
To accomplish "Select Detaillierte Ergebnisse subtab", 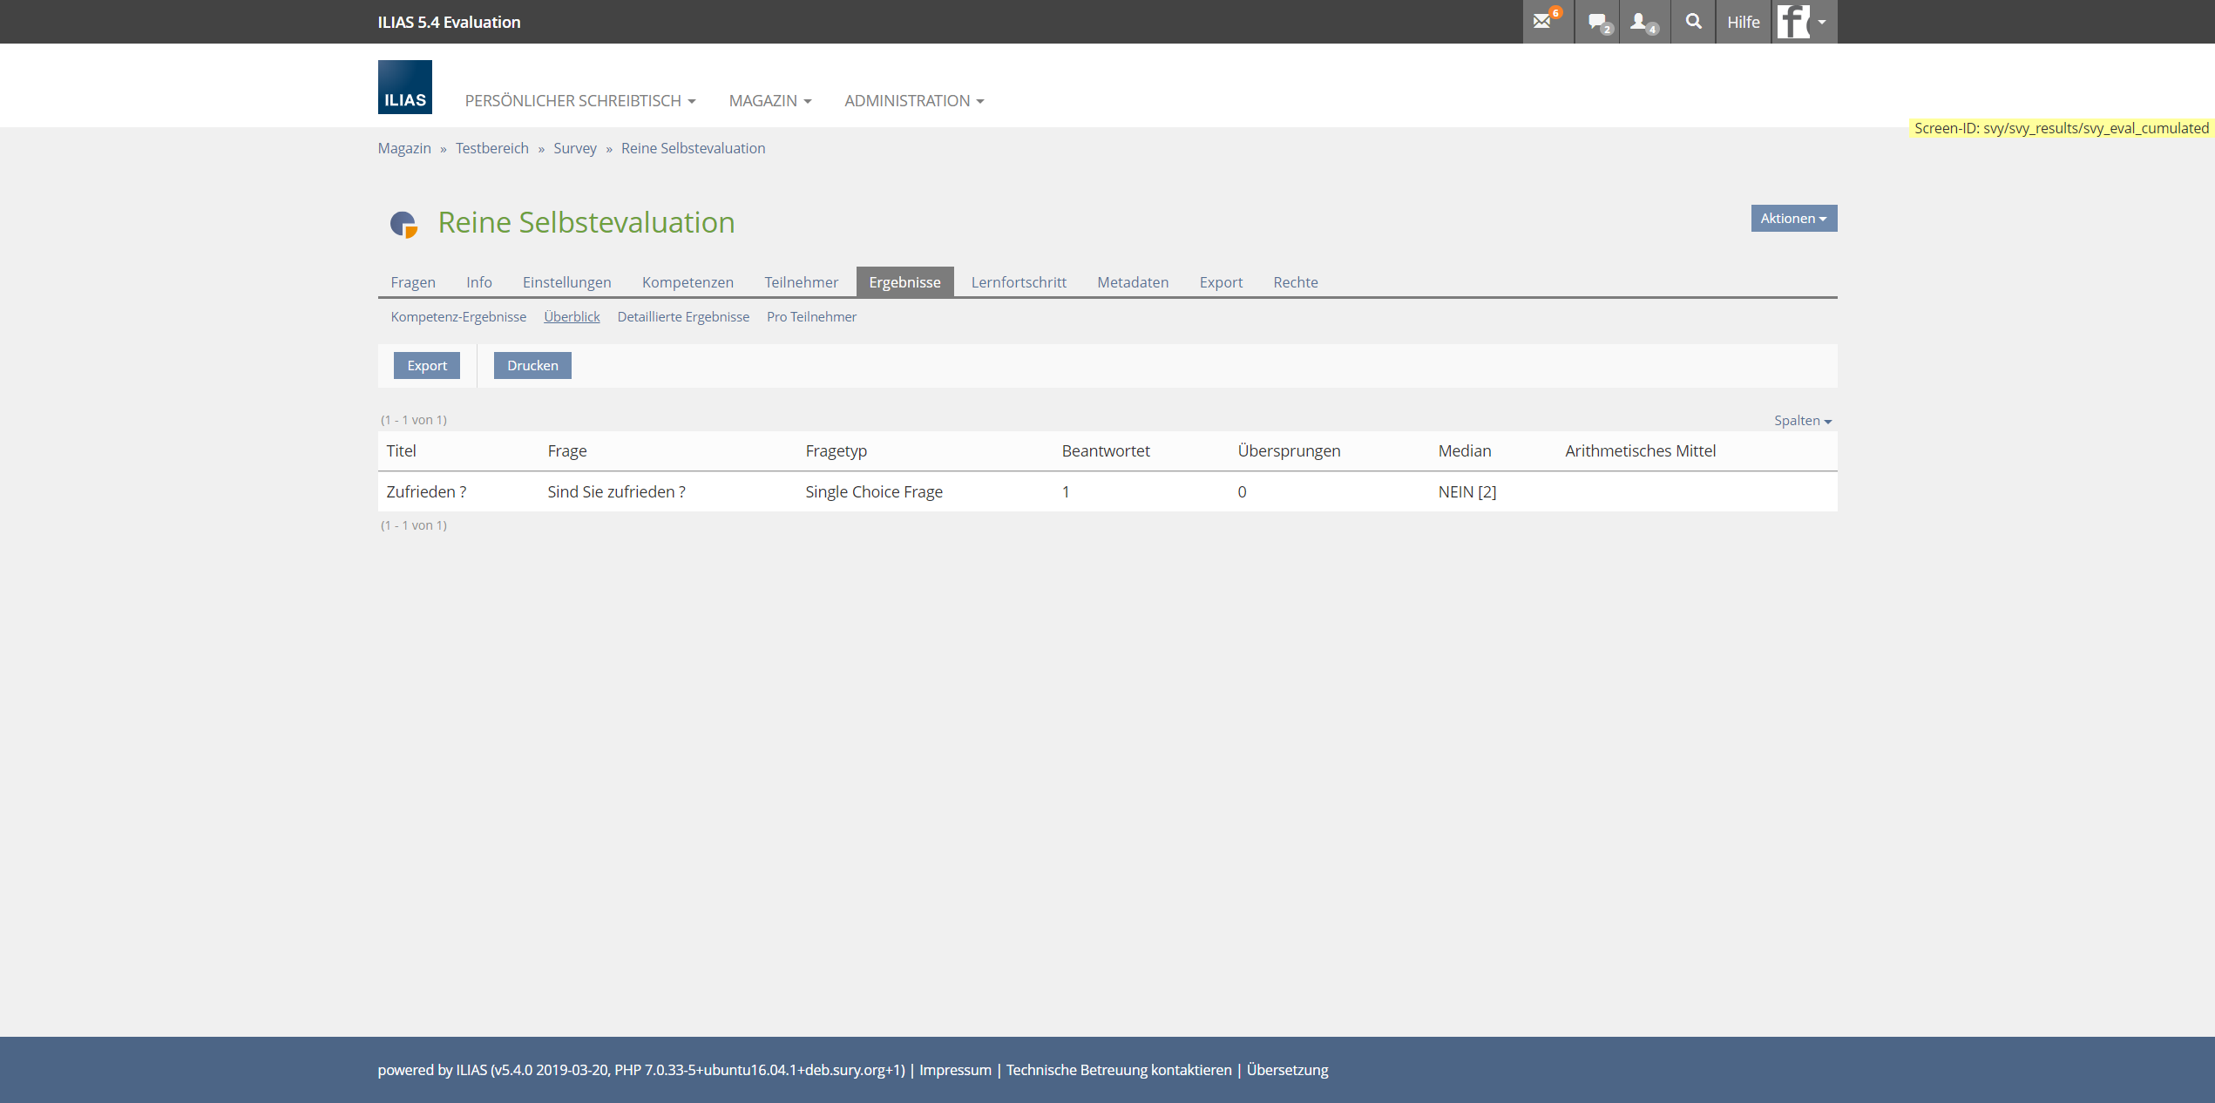I will [682, 317].
